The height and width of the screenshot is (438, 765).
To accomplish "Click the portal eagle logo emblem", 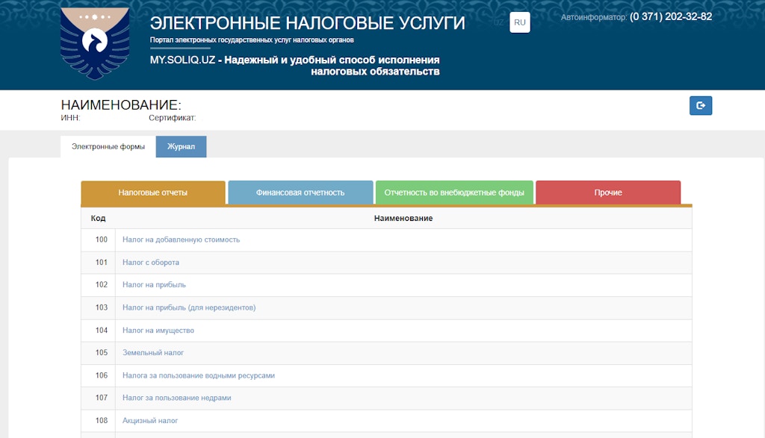I will 94,45.
